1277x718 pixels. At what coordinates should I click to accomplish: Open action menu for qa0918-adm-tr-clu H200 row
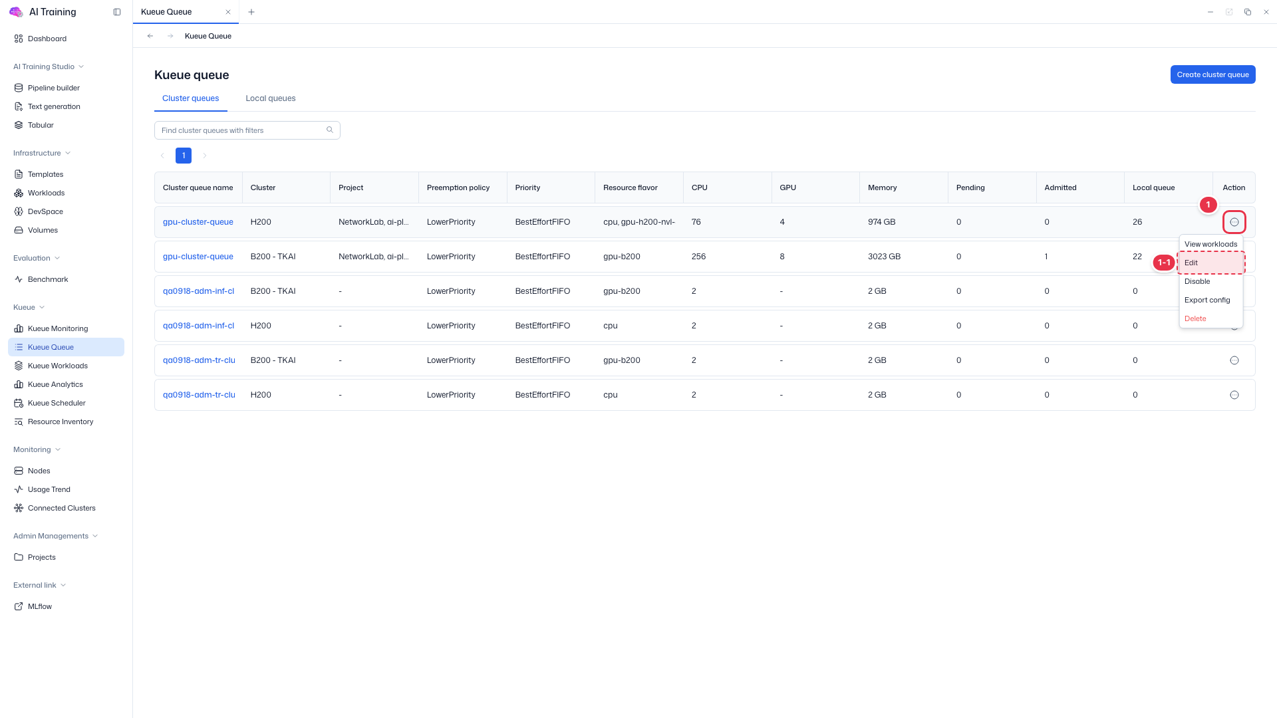click(1234, 395)
